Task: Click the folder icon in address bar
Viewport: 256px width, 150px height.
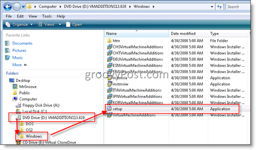Action: coord(29,7)
